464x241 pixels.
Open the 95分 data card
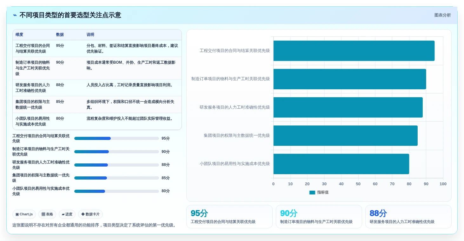point(229,217)
